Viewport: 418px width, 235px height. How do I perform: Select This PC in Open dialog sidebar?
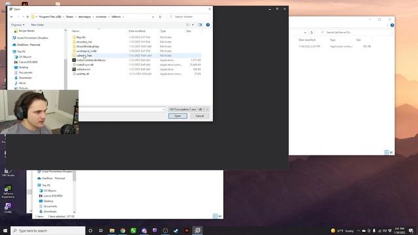point(22,52)
